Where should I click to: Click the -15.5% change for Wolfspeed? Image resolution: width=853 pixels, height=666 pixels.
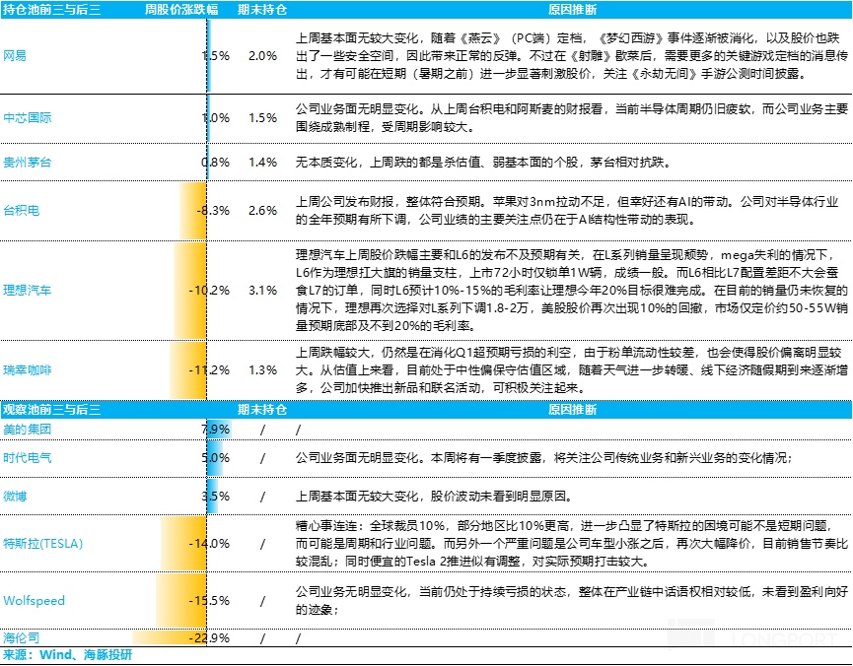point(209,601)
